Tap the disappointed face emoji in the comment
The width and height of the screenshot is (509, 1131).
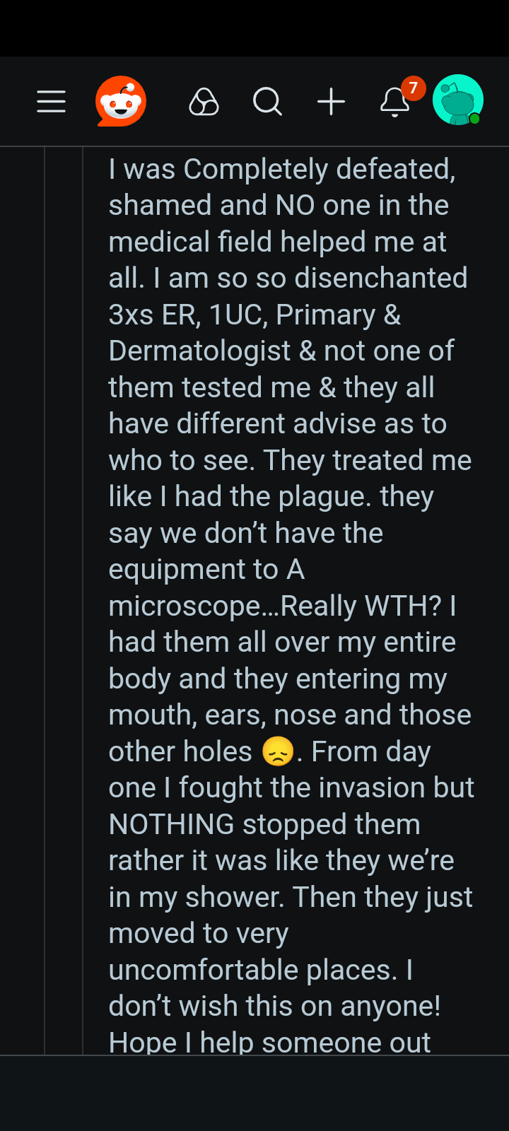click(278, 751)
